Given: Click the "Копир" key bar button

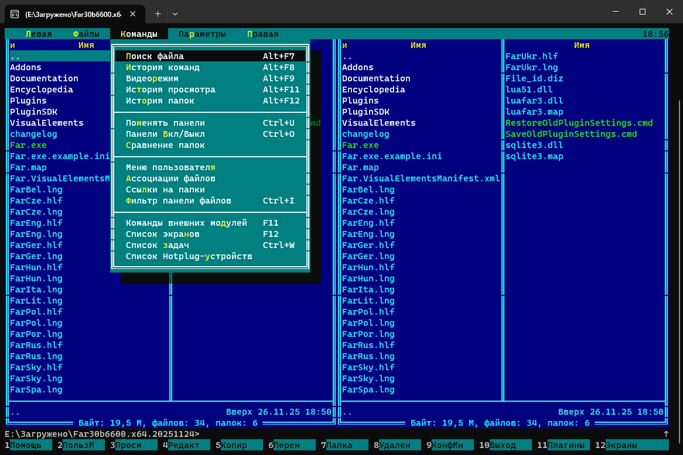Looking at the screenshot, I should coord(237,445).
